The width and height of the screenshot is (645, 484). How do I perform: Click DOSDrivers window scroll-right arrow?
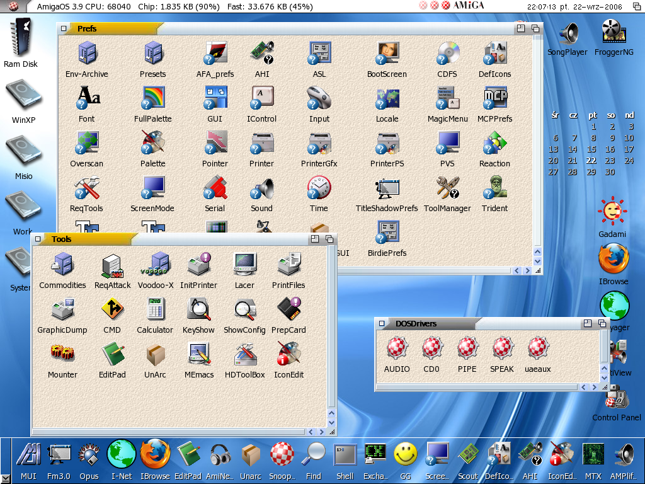(x=594, y=388)
